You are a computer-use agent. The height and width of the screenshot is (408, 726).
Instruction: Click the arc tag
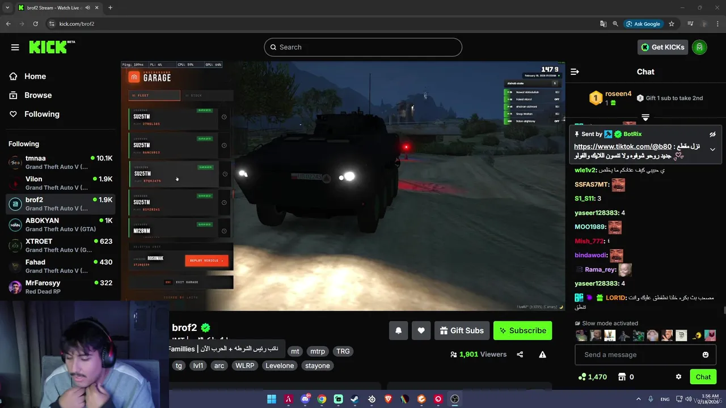click(x=219, y=365)
